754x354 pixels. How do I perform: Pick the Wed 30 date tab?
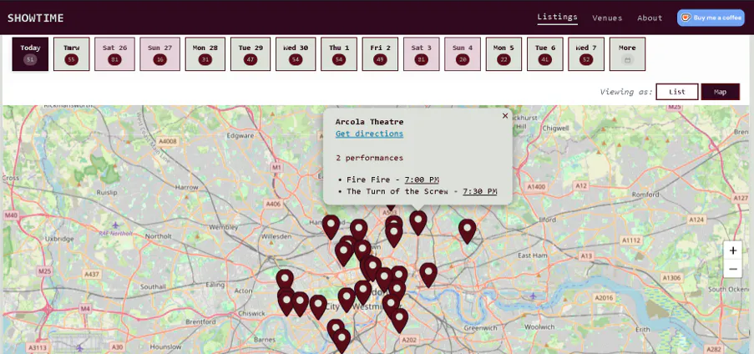(x=296, y=54)
